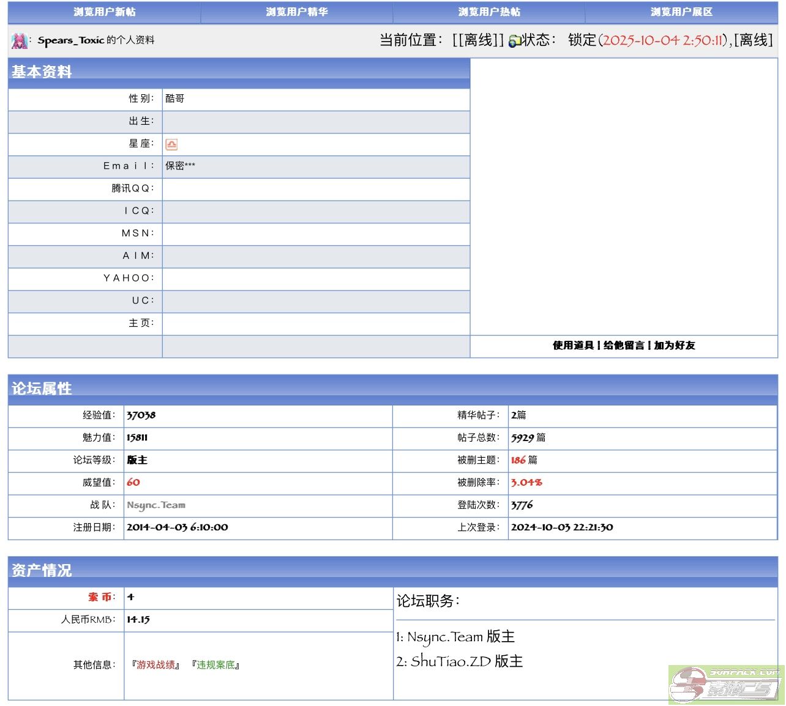The height and width of the screenshot is (706, 786).
Task: Leave a message via 给他留言
Action: 624,346
